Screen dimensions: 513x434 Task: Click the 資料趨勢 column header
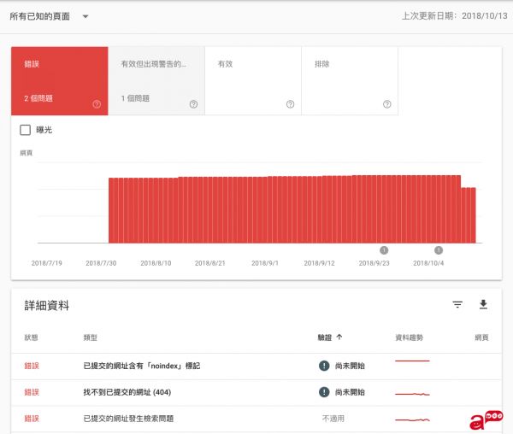click(x=409, y=337)
